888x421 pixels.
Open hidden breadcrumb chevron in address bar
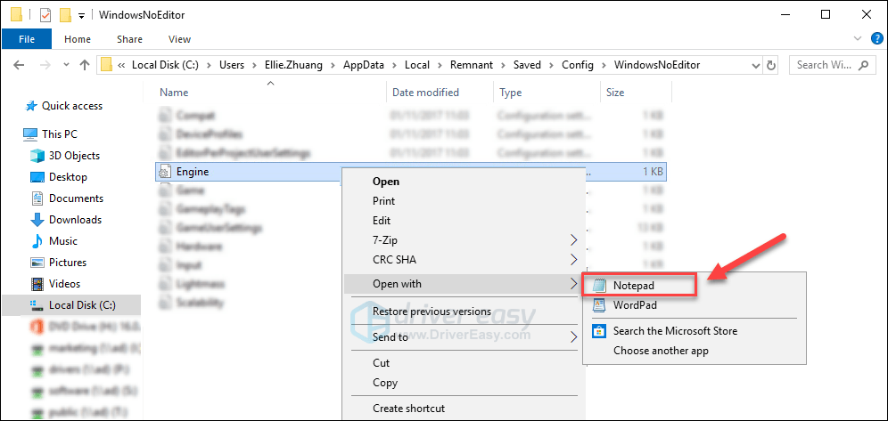tap(121, 65)
